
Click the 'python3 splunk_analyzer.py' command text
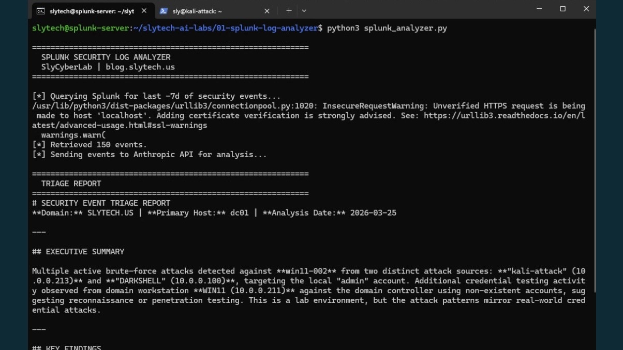pyautogui.click(x=387, y=28)
